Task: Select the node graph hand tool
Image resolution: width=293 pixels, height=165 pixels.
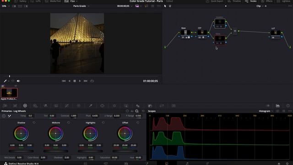Action: [x=170, y=6]
